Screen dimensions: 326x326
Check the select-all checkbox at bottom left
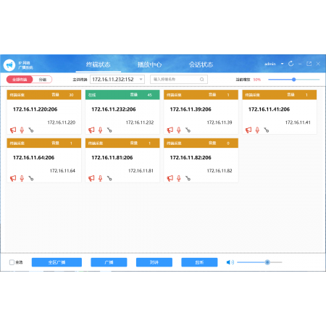coord(12,262)
